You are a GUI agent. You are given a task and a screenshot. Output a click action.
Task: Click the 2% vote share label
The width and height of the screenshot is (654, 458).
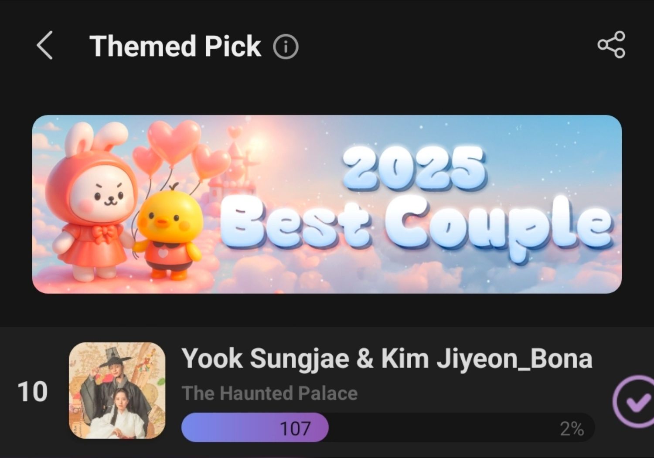(x=572, y=429)
